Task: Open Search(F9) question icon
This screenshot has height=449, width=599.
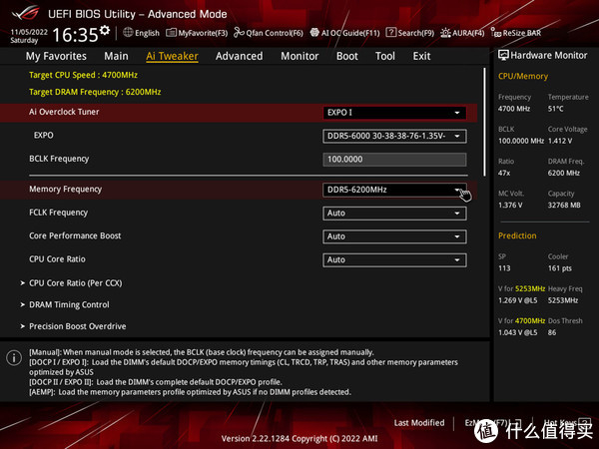Action: point(390,33)
